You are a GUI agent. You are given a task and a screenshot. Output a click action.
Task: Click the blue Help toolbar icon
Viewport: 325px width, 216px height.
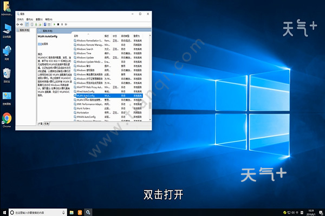pos(45,24)
